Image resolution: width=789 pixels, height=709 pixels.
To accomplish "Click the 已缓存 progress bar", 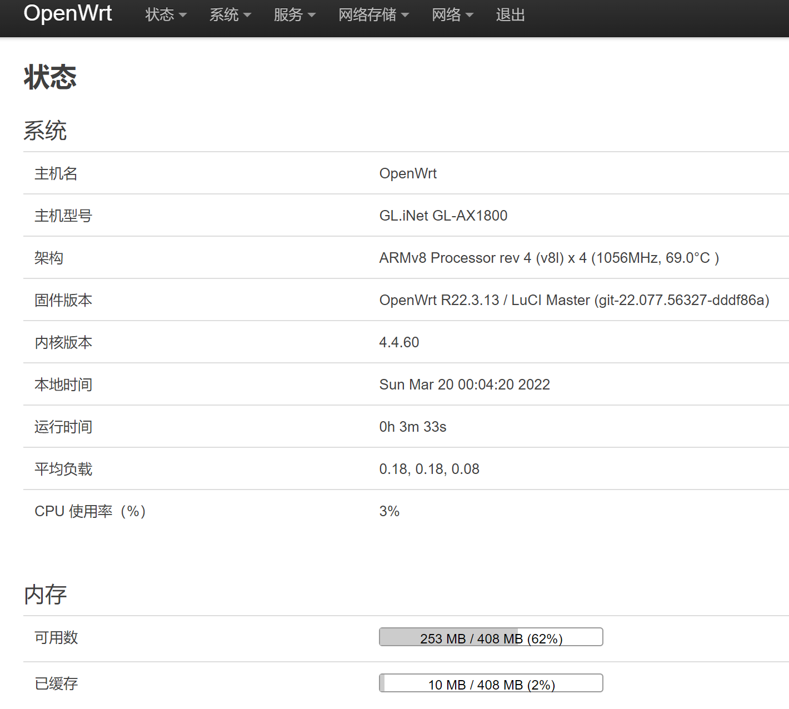I will (491, 683).
